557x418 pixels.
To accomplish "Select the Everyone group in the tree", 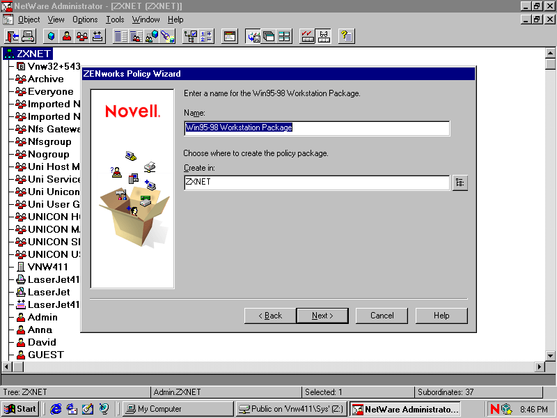I will pos(50,91).
